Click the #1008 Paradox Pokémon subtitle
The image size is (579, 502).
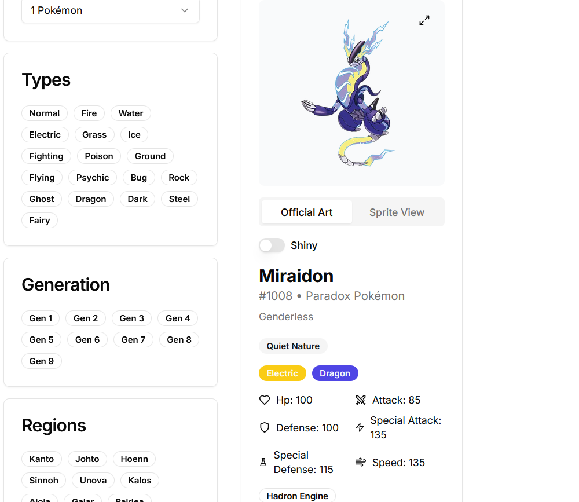pyautogui.click(x=332, y=296)
